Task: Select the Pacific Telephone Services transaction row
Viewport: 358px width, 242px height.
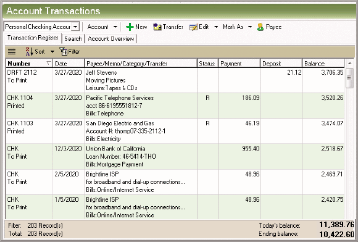Action: click(175, 106)
